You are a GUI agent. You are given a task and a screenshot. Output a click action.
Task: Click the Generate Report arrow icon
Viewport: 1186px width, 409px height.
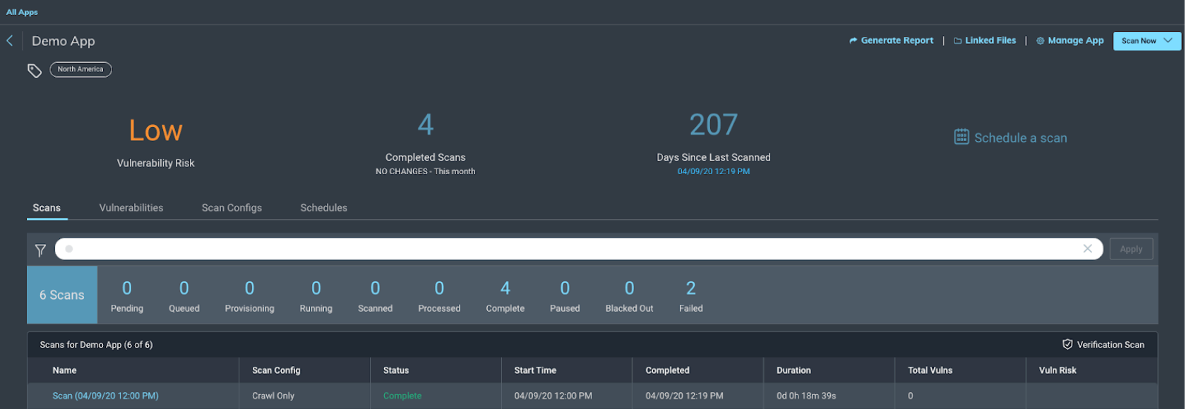pyautogui.click(x=853, y=41)
